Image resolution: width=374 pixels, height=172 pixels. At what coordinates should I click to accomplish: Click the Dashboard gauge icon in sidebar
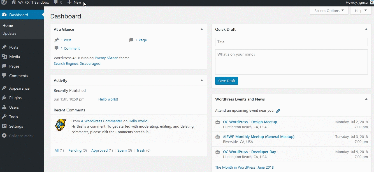(4, 15)
